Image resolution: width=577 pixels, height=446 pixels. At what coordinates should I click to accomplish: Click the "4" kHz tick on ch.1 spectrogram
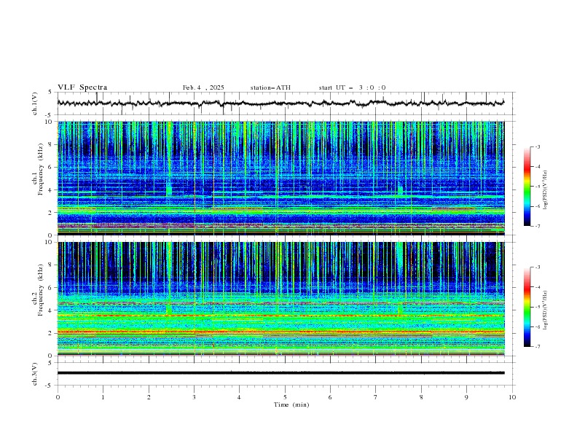click(x=51, y=190)
